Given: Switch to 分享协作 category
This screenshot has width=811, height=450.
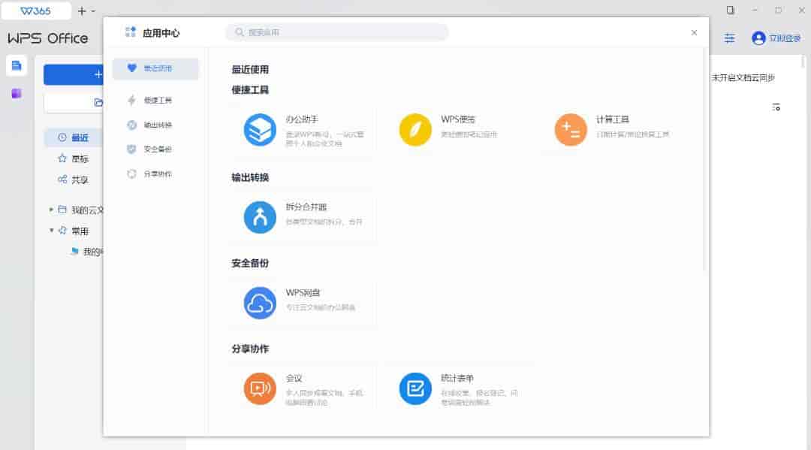Looking at the screenshot, I should click(156, 174).
